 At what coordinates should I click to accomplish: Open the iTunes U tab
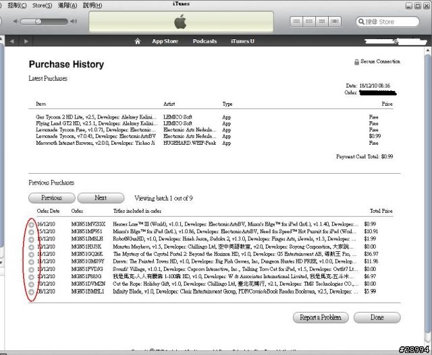(242, 41)
